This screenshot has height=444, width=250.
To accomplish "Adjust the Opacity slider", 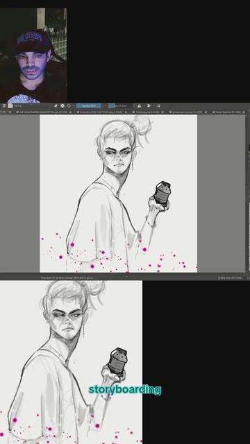I will [88, 105].
